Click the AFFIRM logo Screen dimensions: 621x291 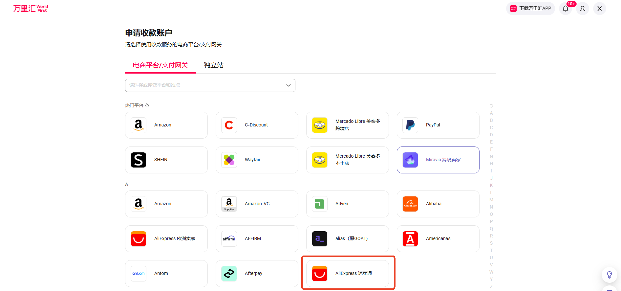click(229, 239)
